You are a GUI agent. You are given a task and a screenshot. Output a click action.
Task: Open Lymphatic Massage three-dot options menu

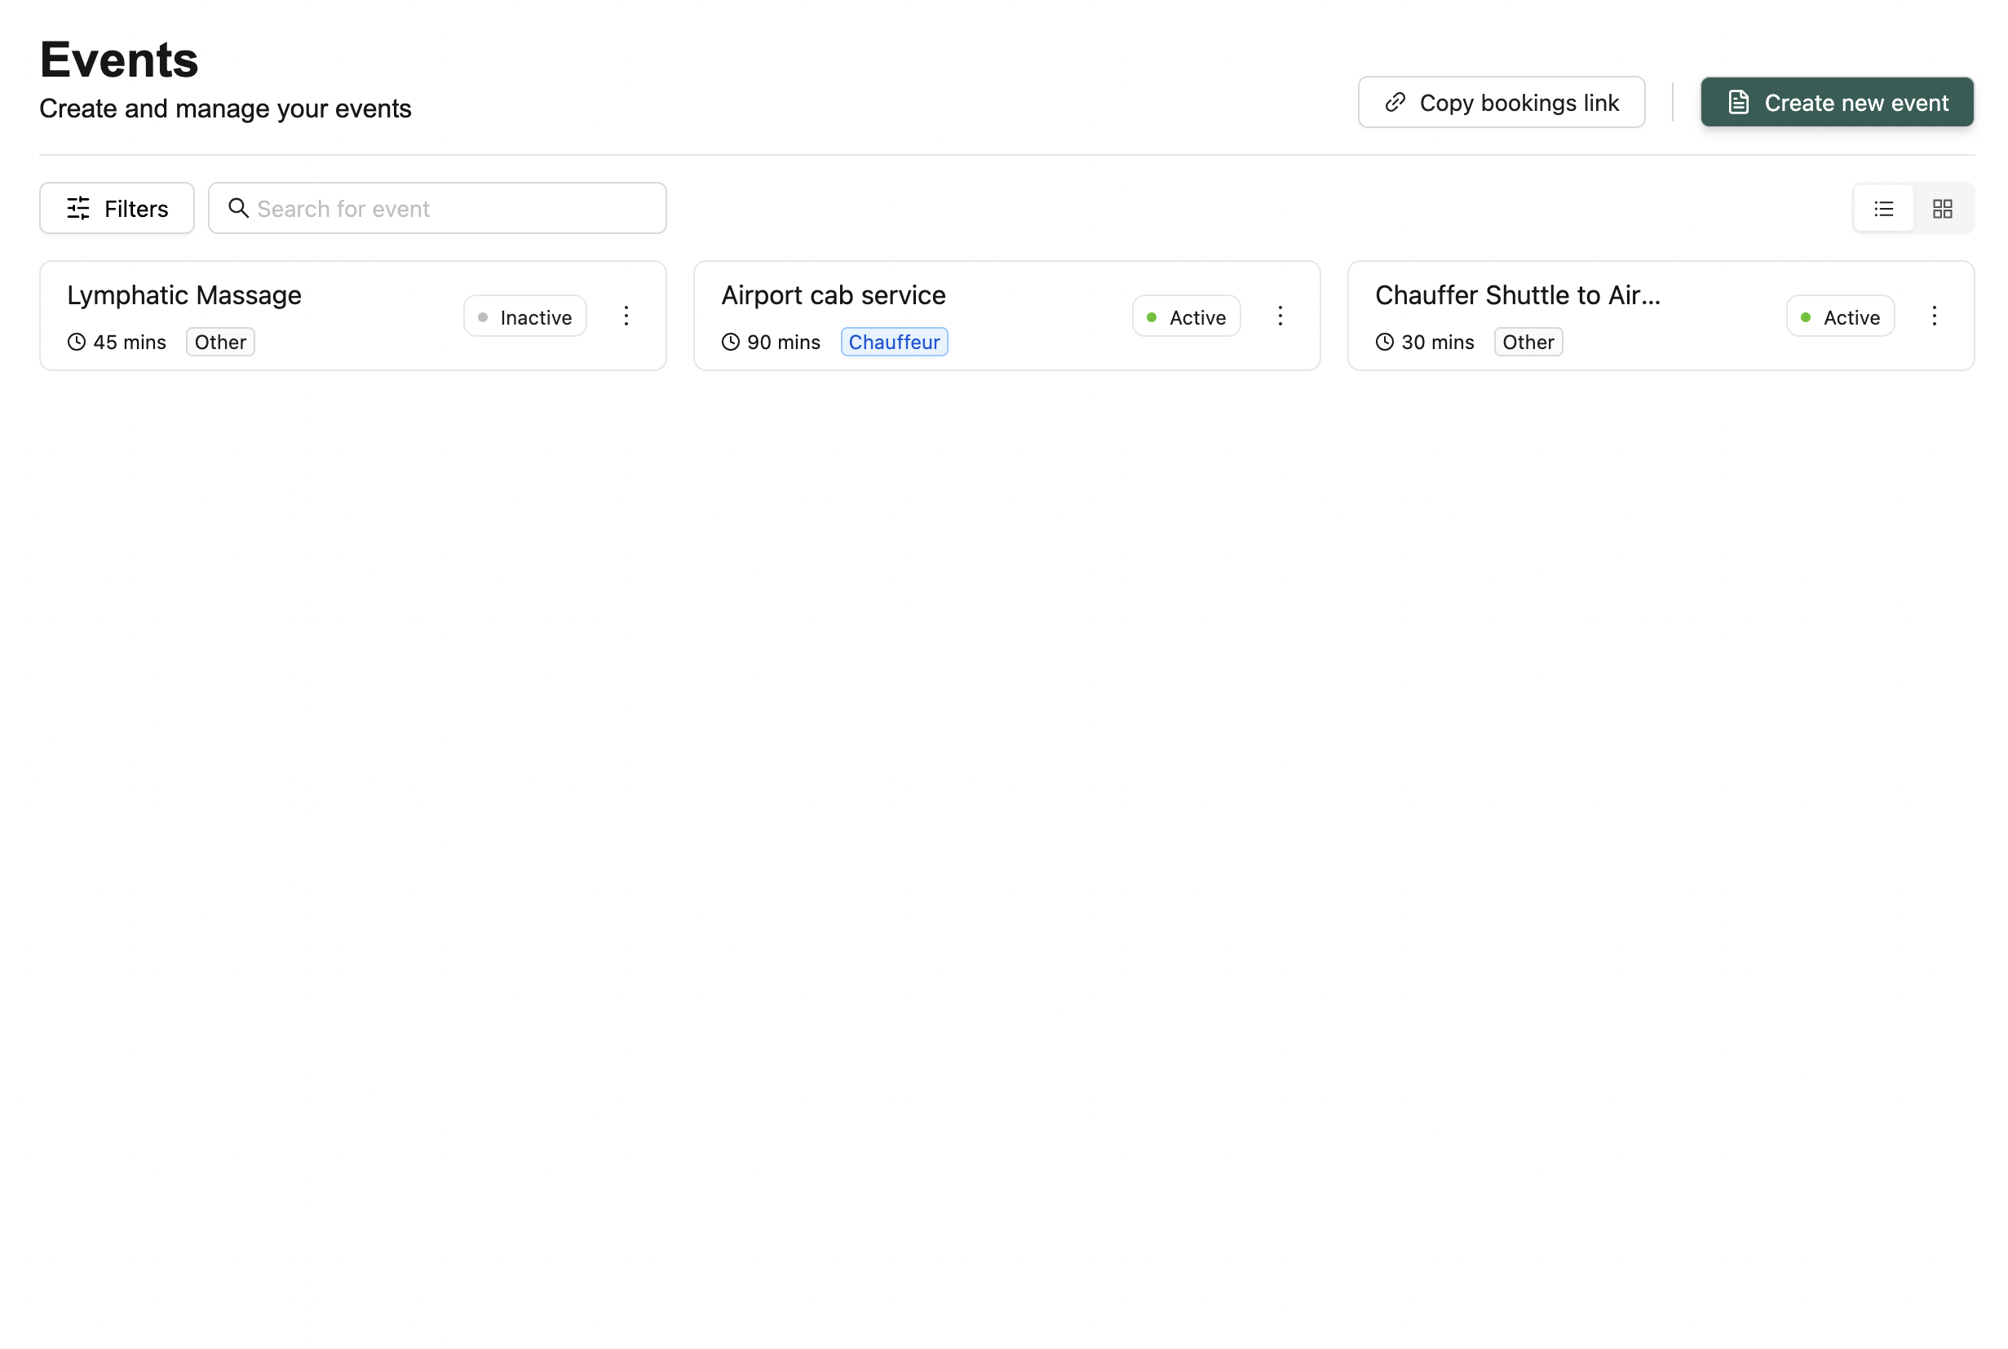626,316
